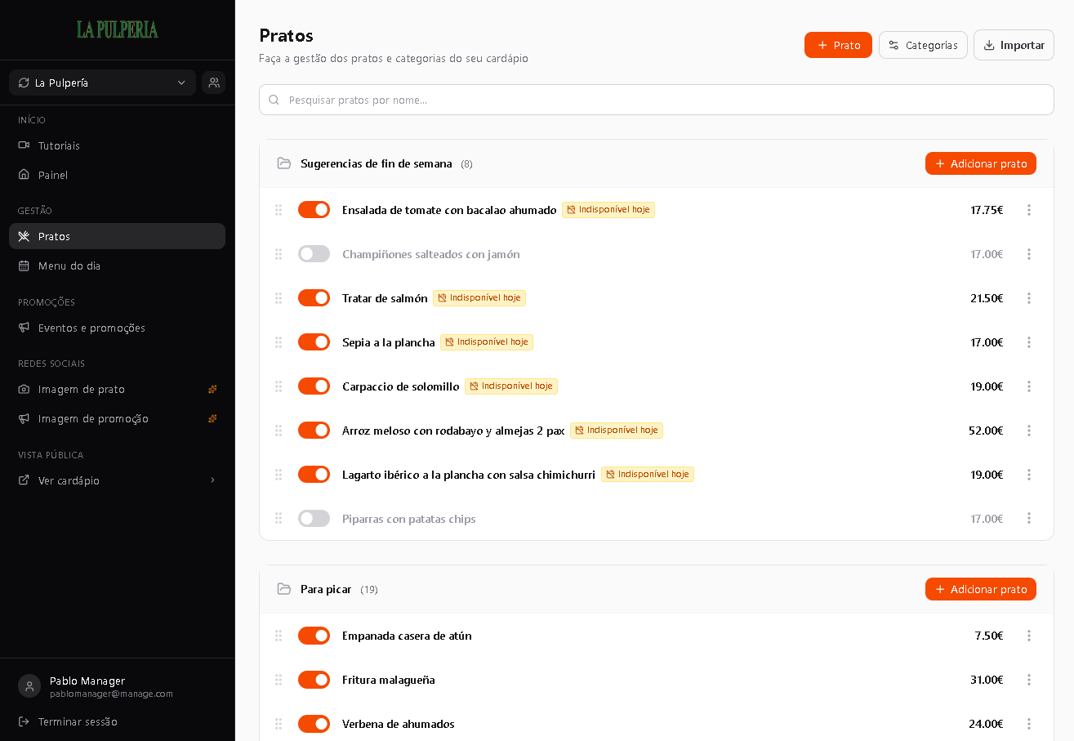Click the Sugerencias de fin de semana folder icon
This screenshot has height=741, width=1074.
(x=284, y=163)
